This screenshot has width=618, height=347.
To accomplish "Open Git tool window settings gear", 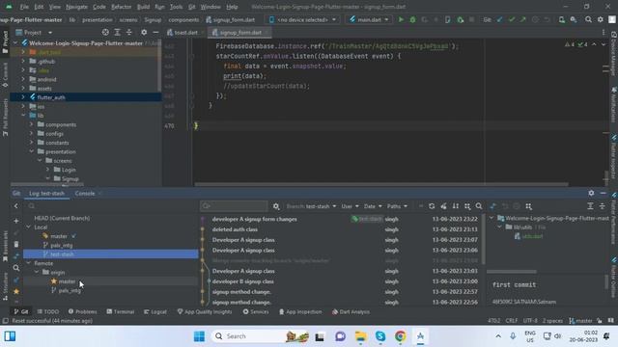I will coord(591,193).
